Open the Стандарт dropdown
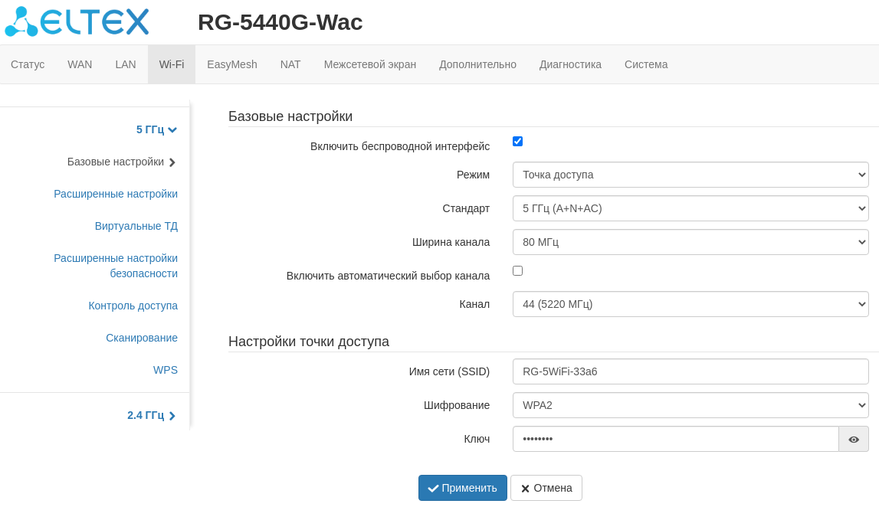 [690, 208]
